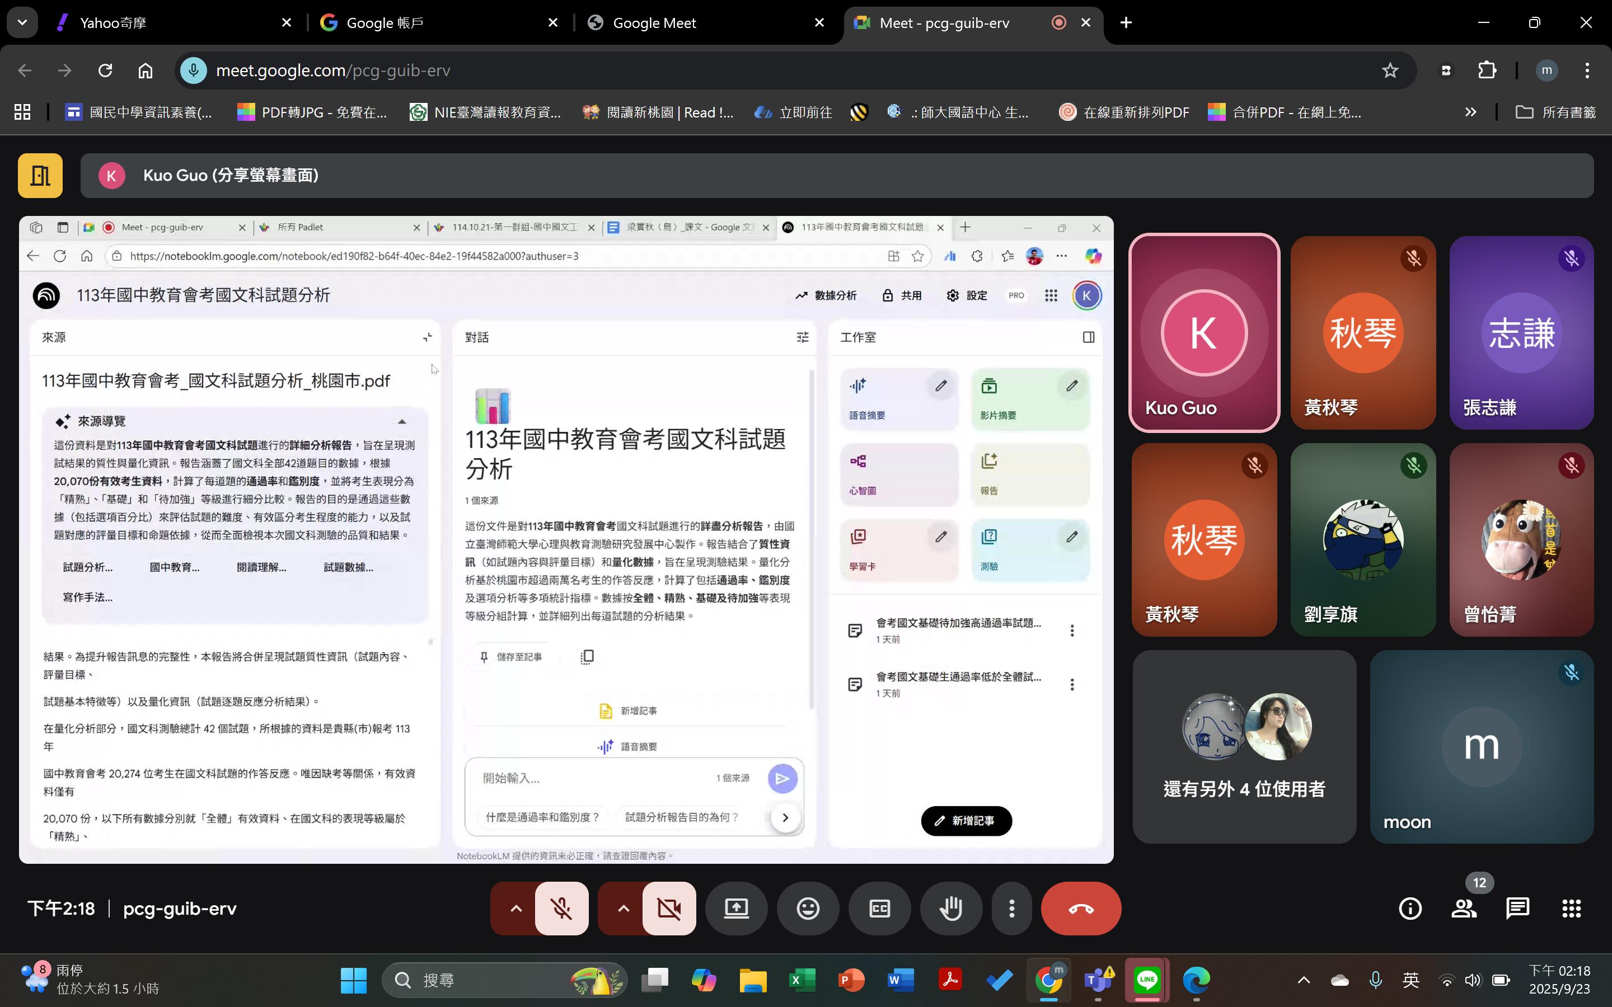
Task: Open the emoji reactions button
Action: click(807, 909)
